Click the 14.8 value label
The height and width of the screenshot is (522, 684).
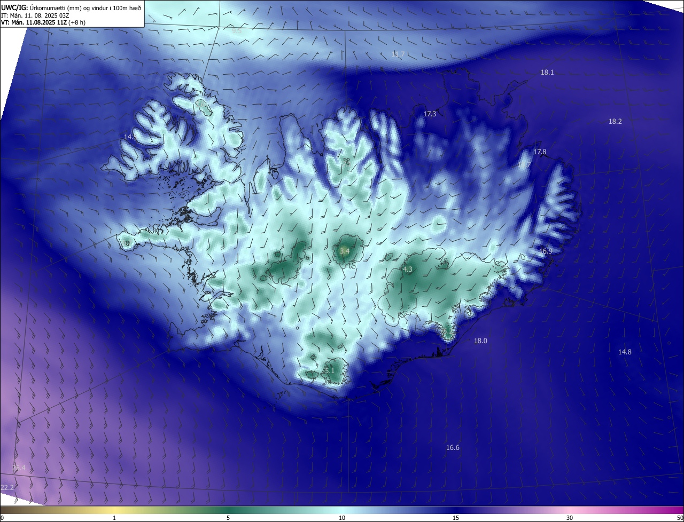pos(625,352)
